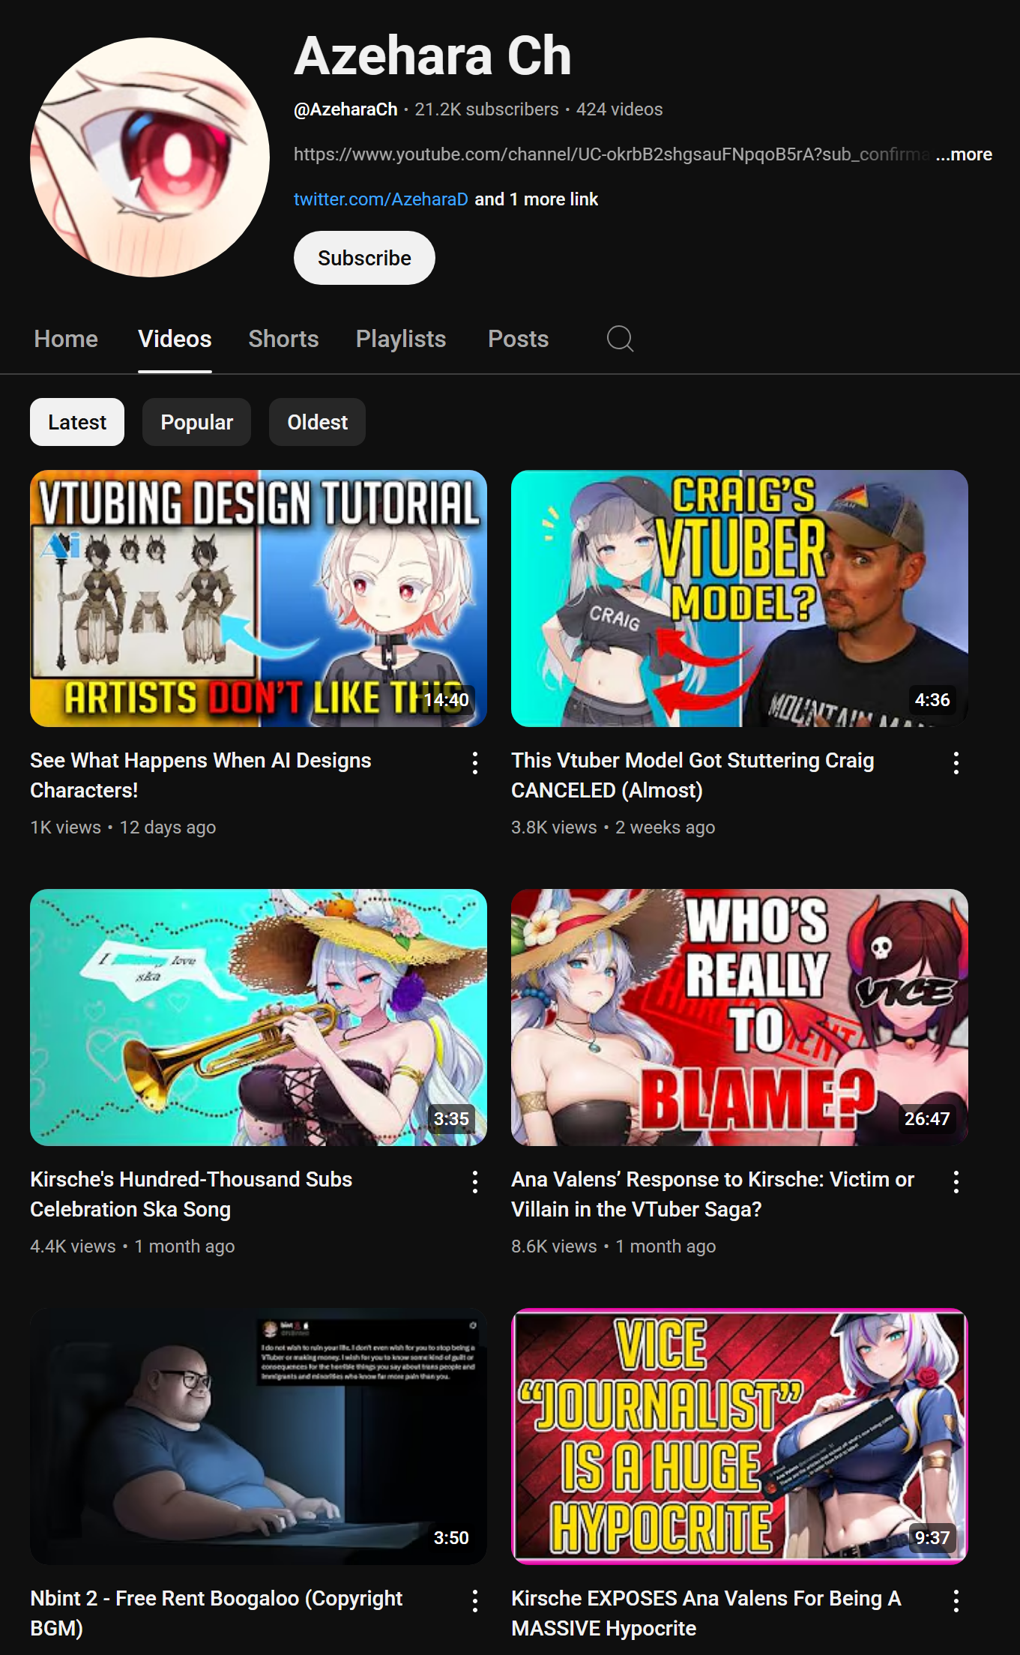Play the 'VTUBING DESIGN TUTORIAL' thumbnail video
This screenshot has height=1655, width=1020.
click(x=259, y=598)
